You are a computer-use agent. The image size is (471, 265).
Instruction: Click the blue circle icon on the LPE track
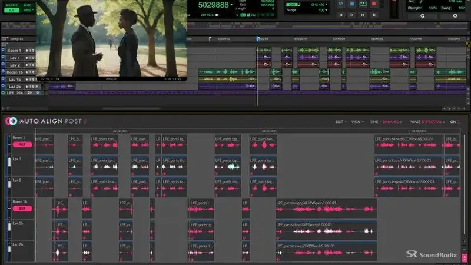pos(38,93)
